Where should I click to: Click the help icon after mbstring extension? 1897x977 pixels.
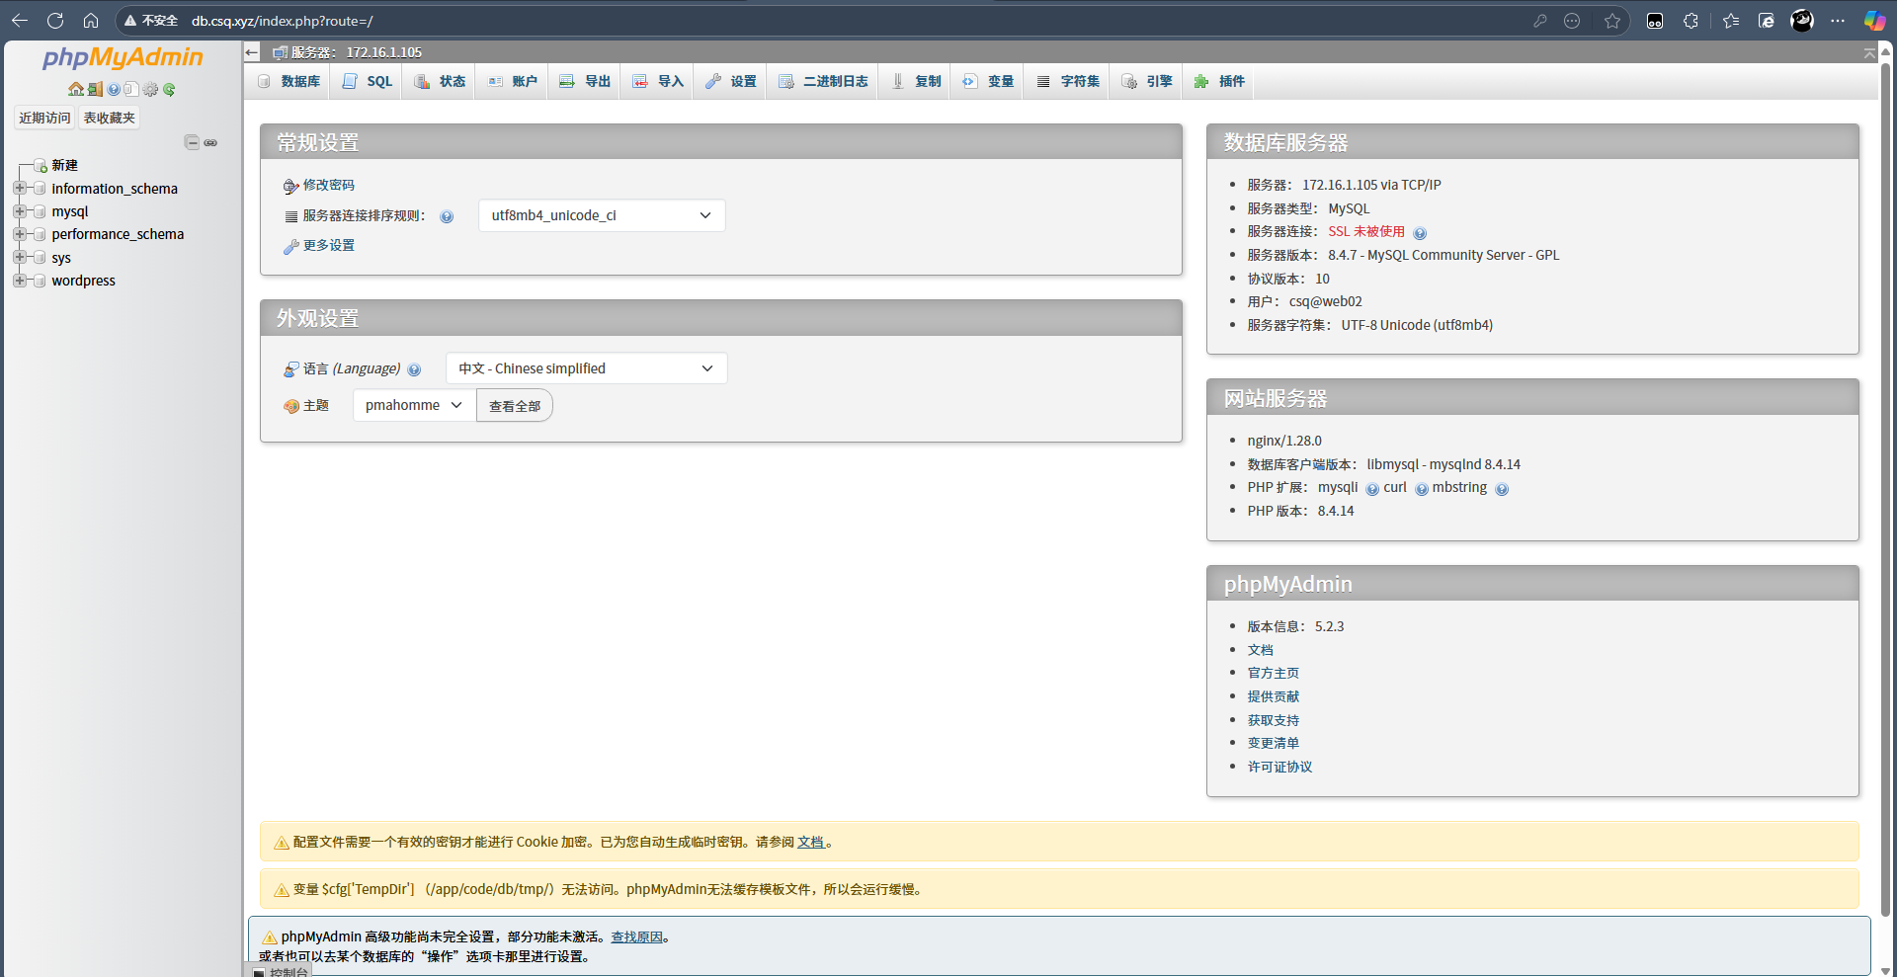(x=1502, y=489)
